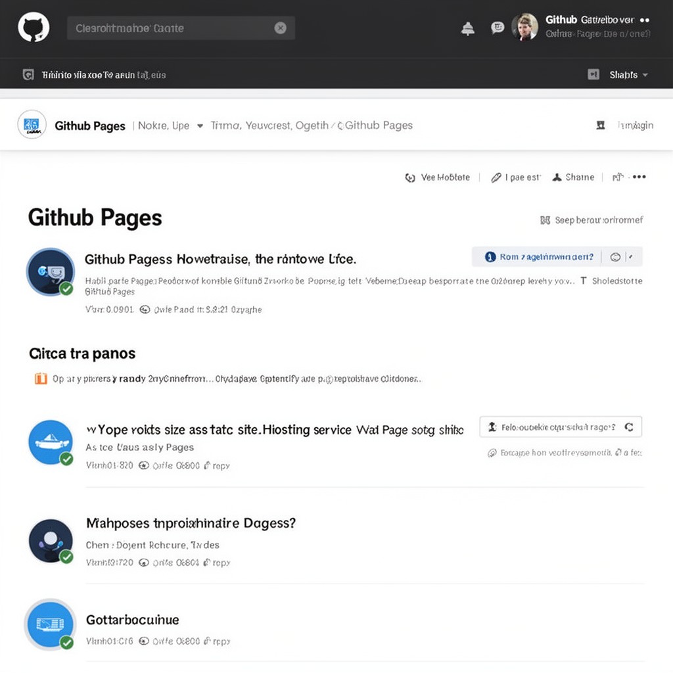Click the Forcape hon veotfrevsomotfi link

pyautogui.click(x=565, y=452)
